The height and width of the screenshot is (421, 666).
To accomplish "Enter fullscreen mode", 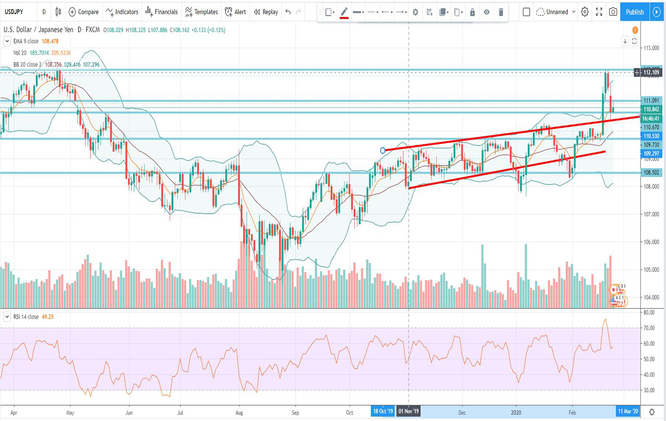I will (599, 12).
